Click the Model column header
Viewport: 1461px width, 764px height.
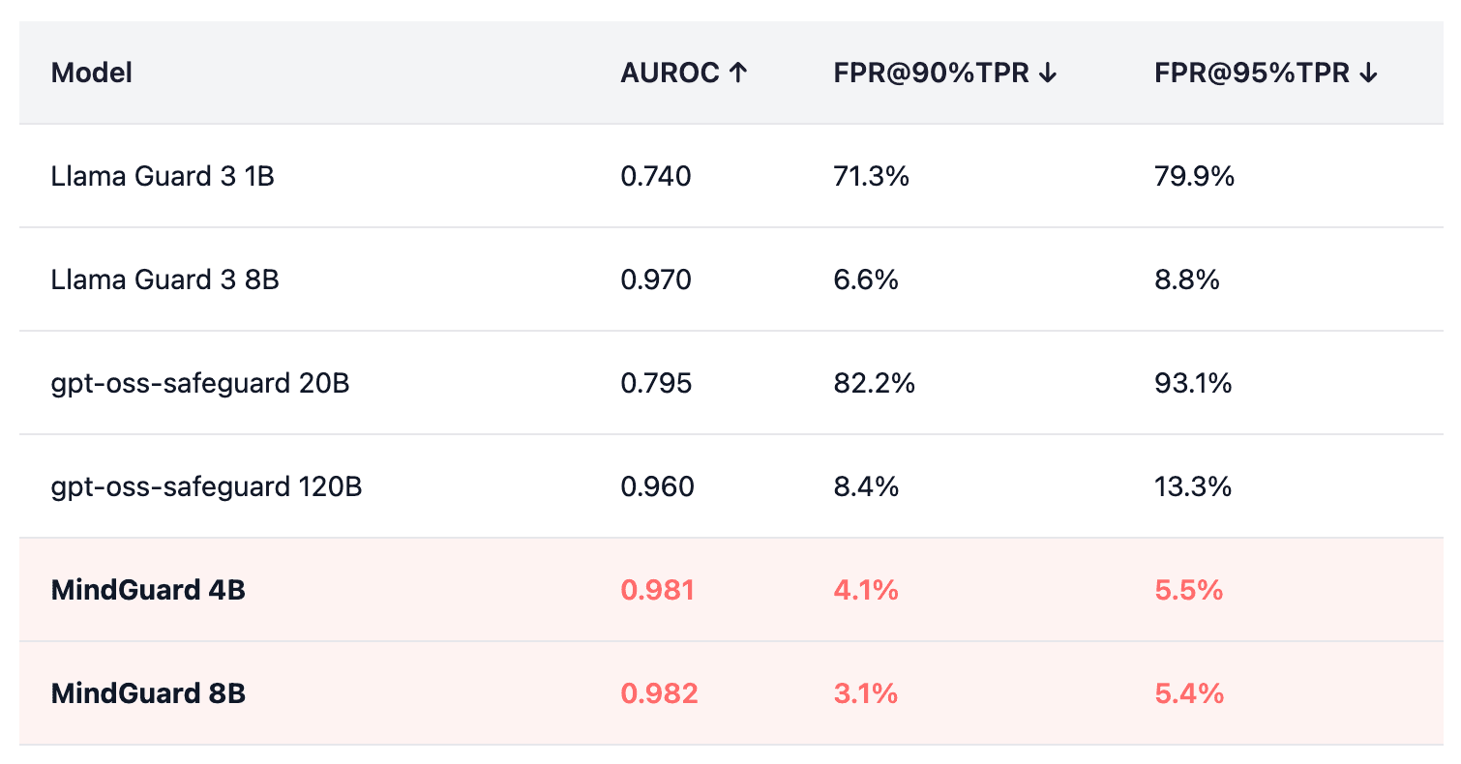[x=92, y=73]
